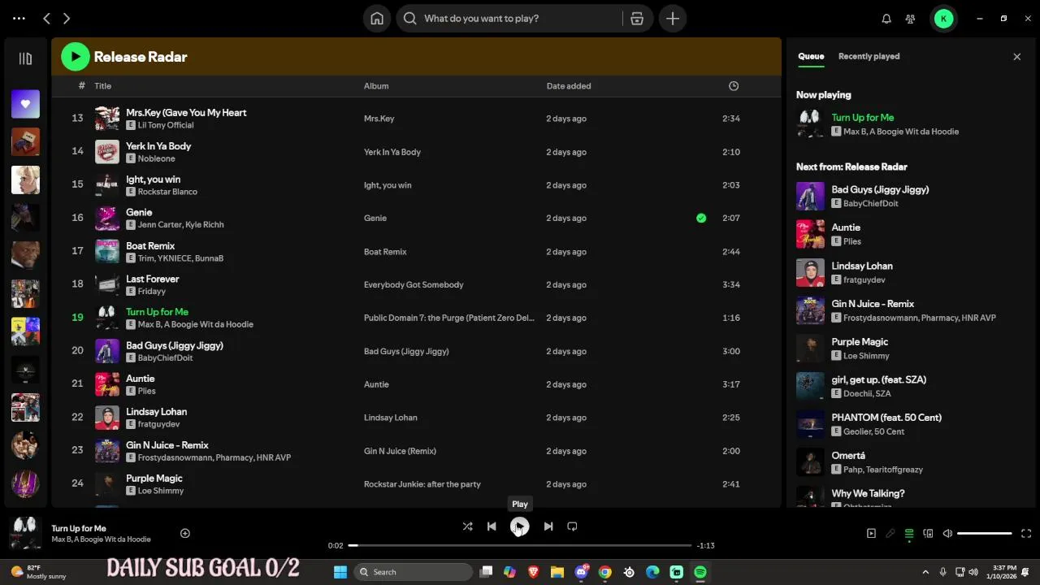The height and width of the screenshot is (585, 1040).
Task: Open Rockstar Junkie: after the party album
Action: pyautogui.click(x=422, y=484)
